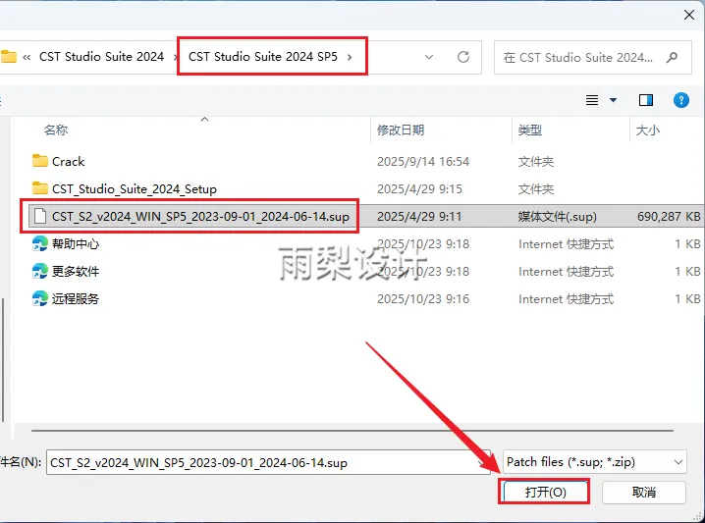Select the Crack folder name
This screenshot has width=705, height=523.
point(69,161)
